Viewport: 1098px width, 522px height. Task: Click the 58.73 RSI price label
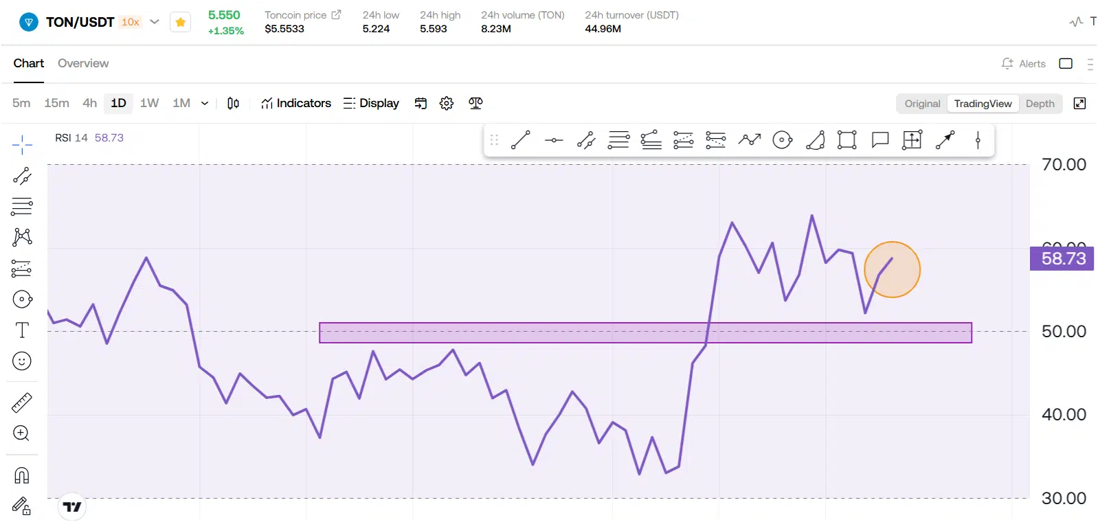point(1062,258)
